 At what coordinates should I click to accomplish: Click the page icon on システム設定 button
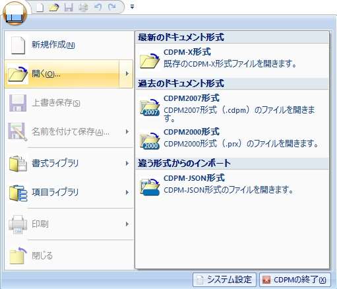(200, 280)
